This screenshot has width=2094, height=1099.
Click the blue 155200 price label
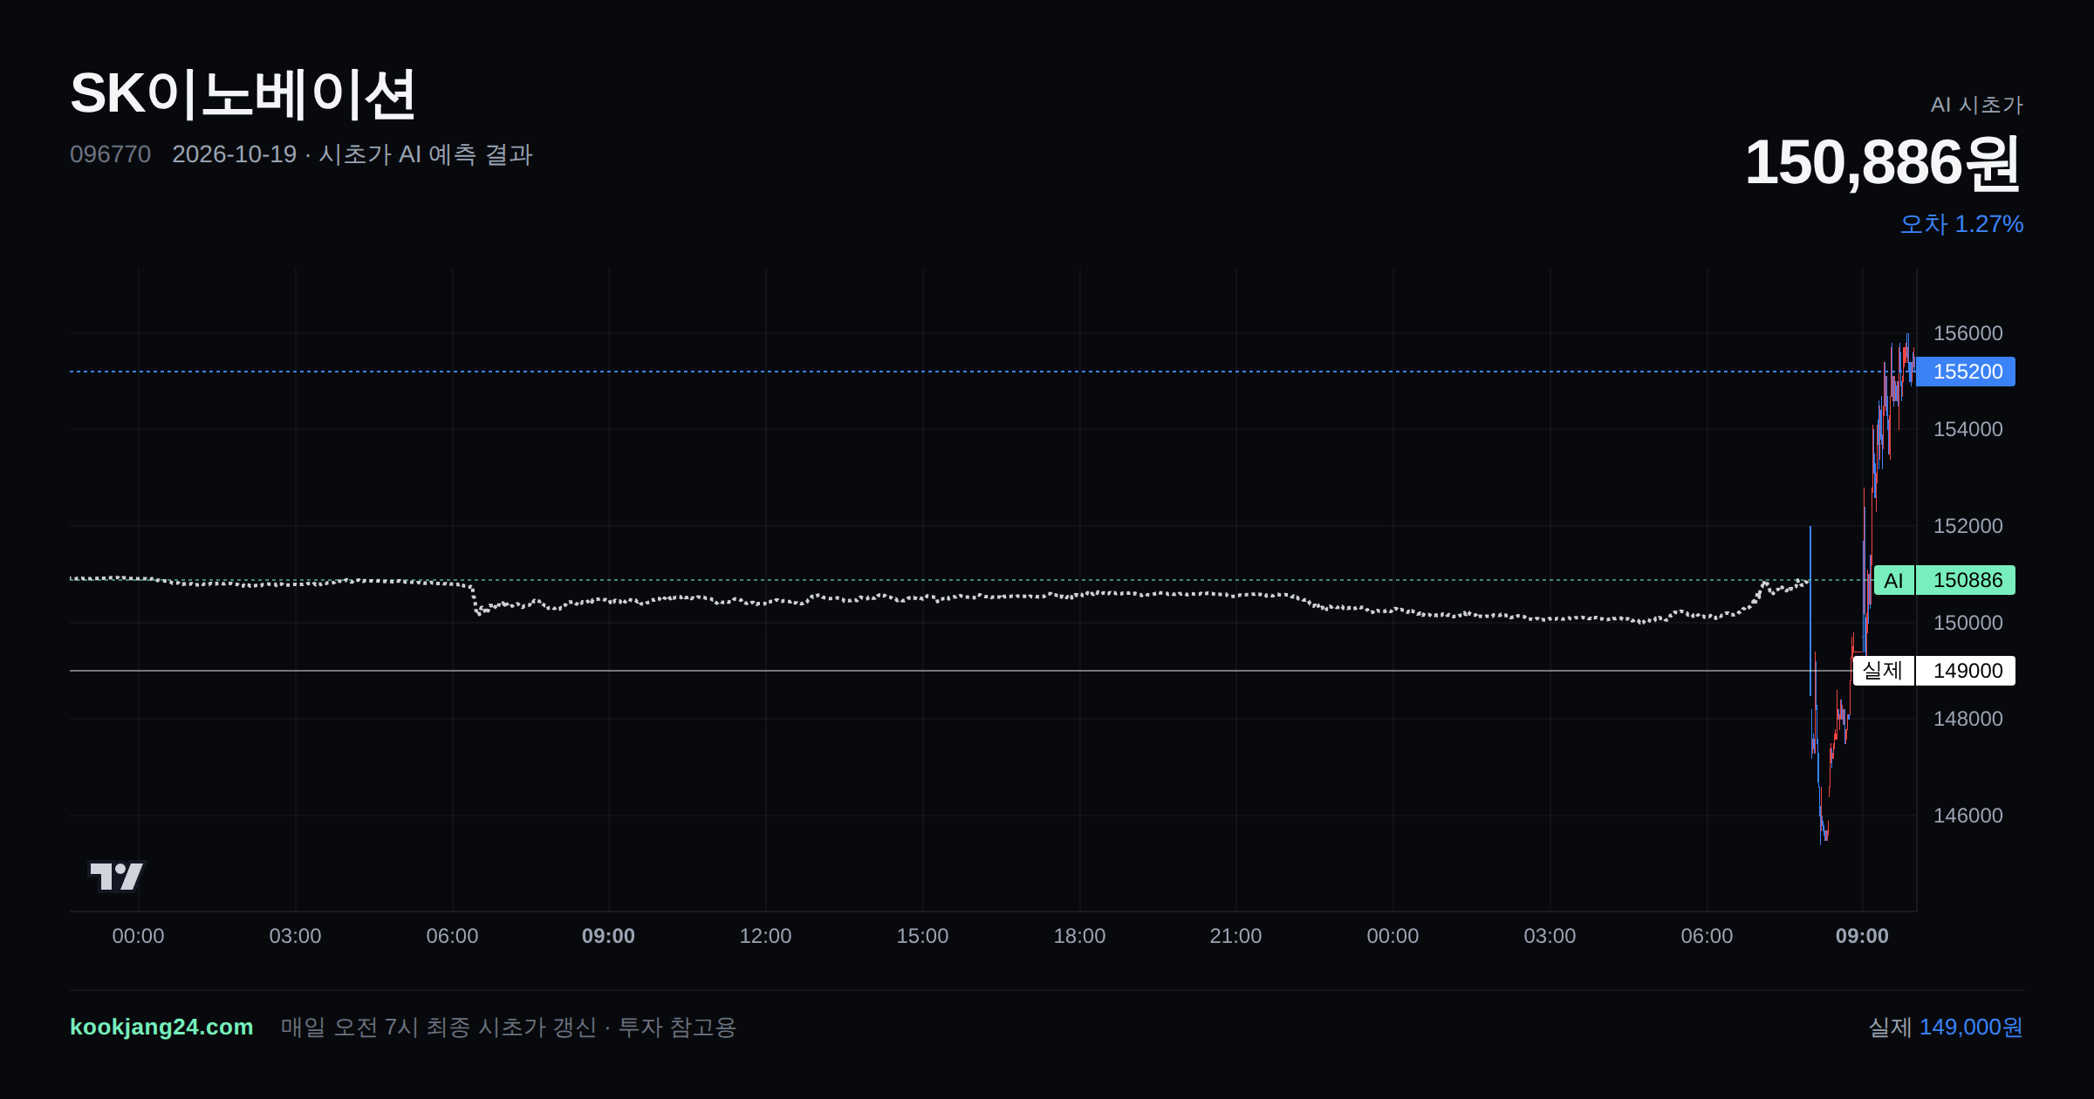[x=1967, y=372]
